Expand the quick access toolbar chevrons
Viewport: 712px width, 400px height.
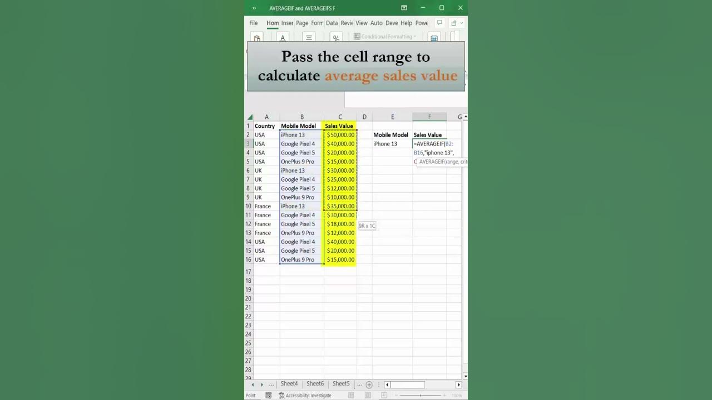click(x=254, y=8)
